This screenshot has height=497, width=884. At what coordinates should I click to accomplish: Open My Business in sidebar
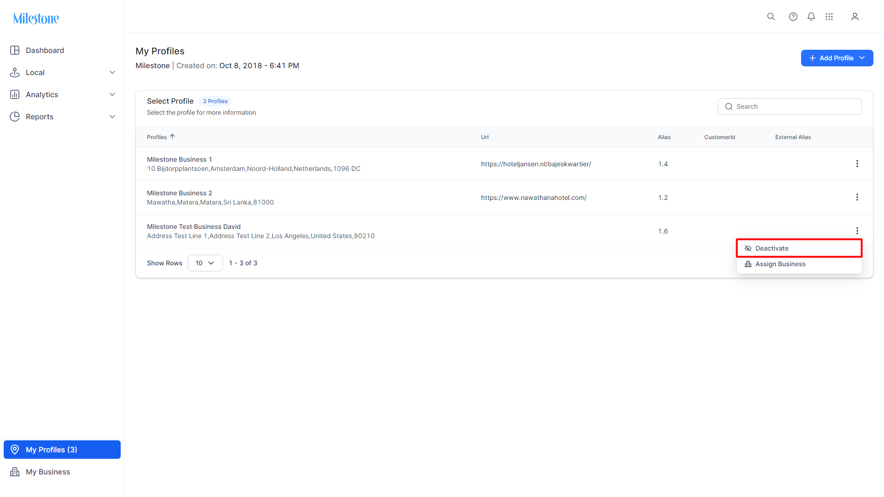pyautogui.click(x=62, y=472)
